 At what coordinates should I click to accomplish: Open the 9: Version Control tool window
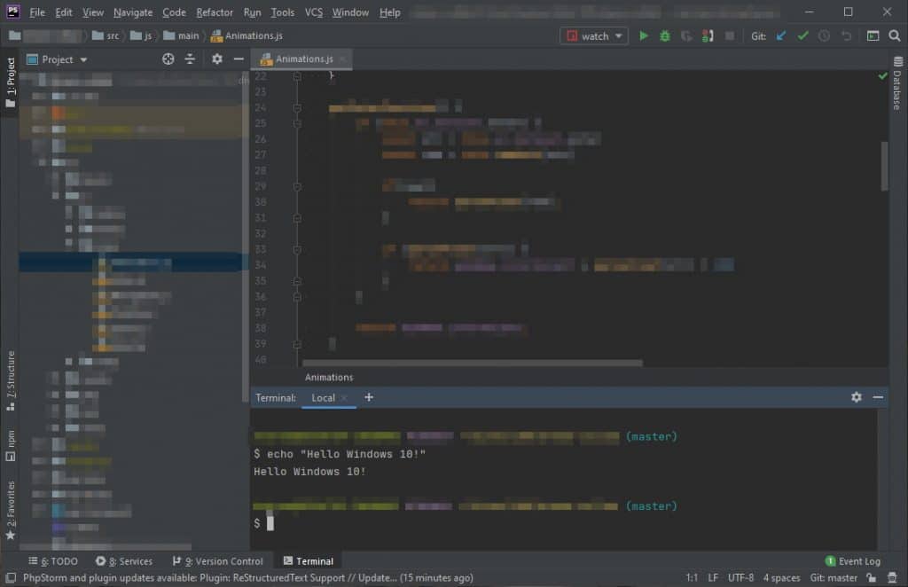pyautogui.click(x=218, y=561)
